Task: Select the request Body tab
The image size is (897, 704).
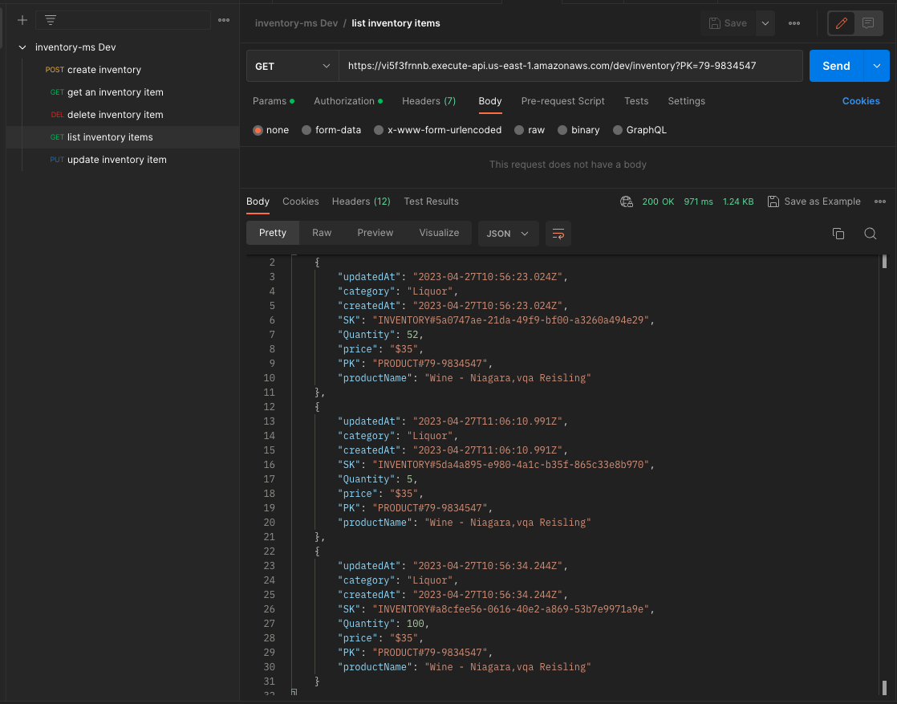Action: click(x=489, y=100)
